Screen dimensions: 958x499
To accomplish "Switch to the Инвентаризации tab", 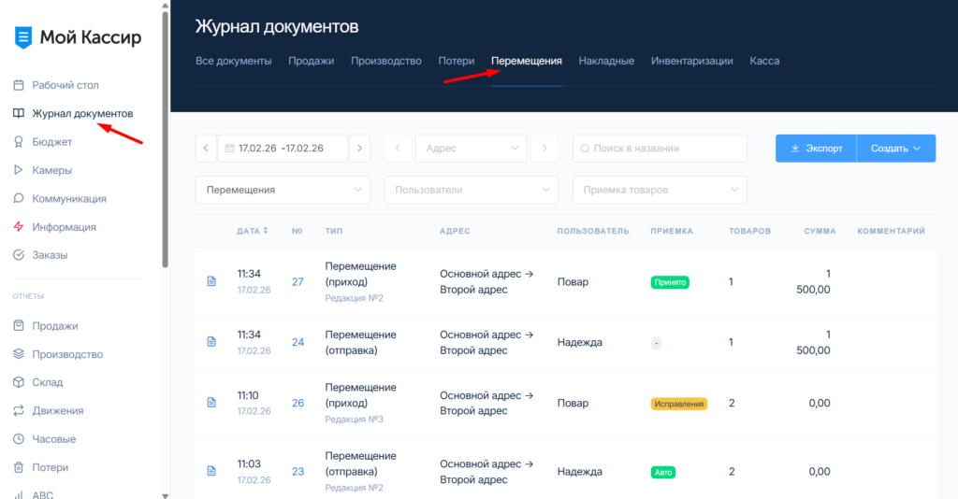I will point(691,61).
